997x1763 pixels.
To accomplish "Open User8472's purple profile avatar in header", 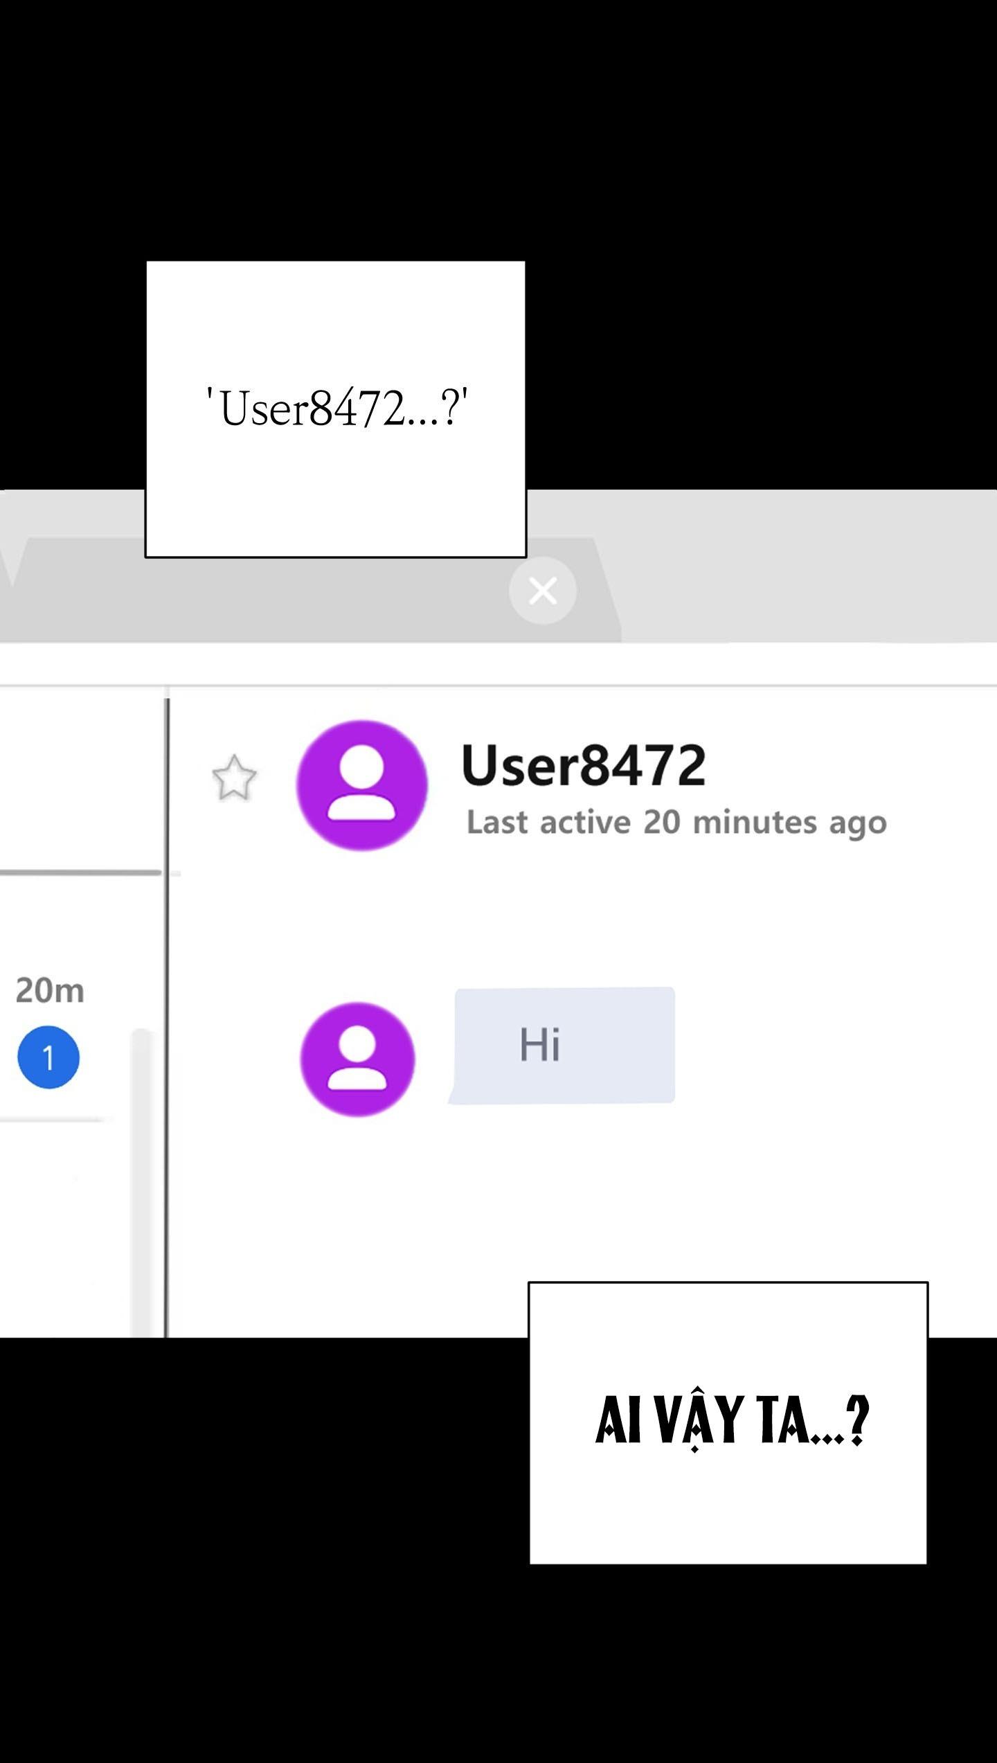I will click(x=361, y=785).
